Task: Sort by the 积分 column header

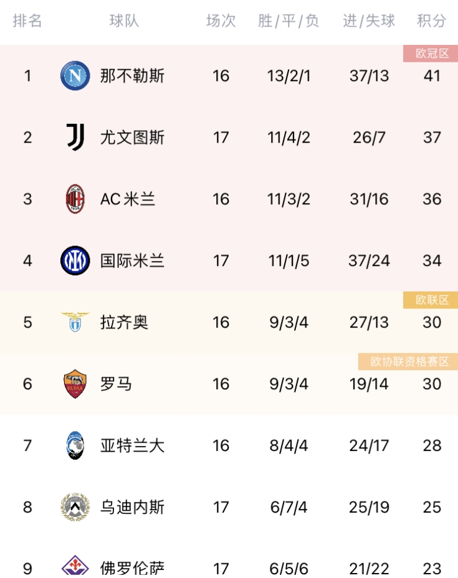Action: (x=431, y=21)
